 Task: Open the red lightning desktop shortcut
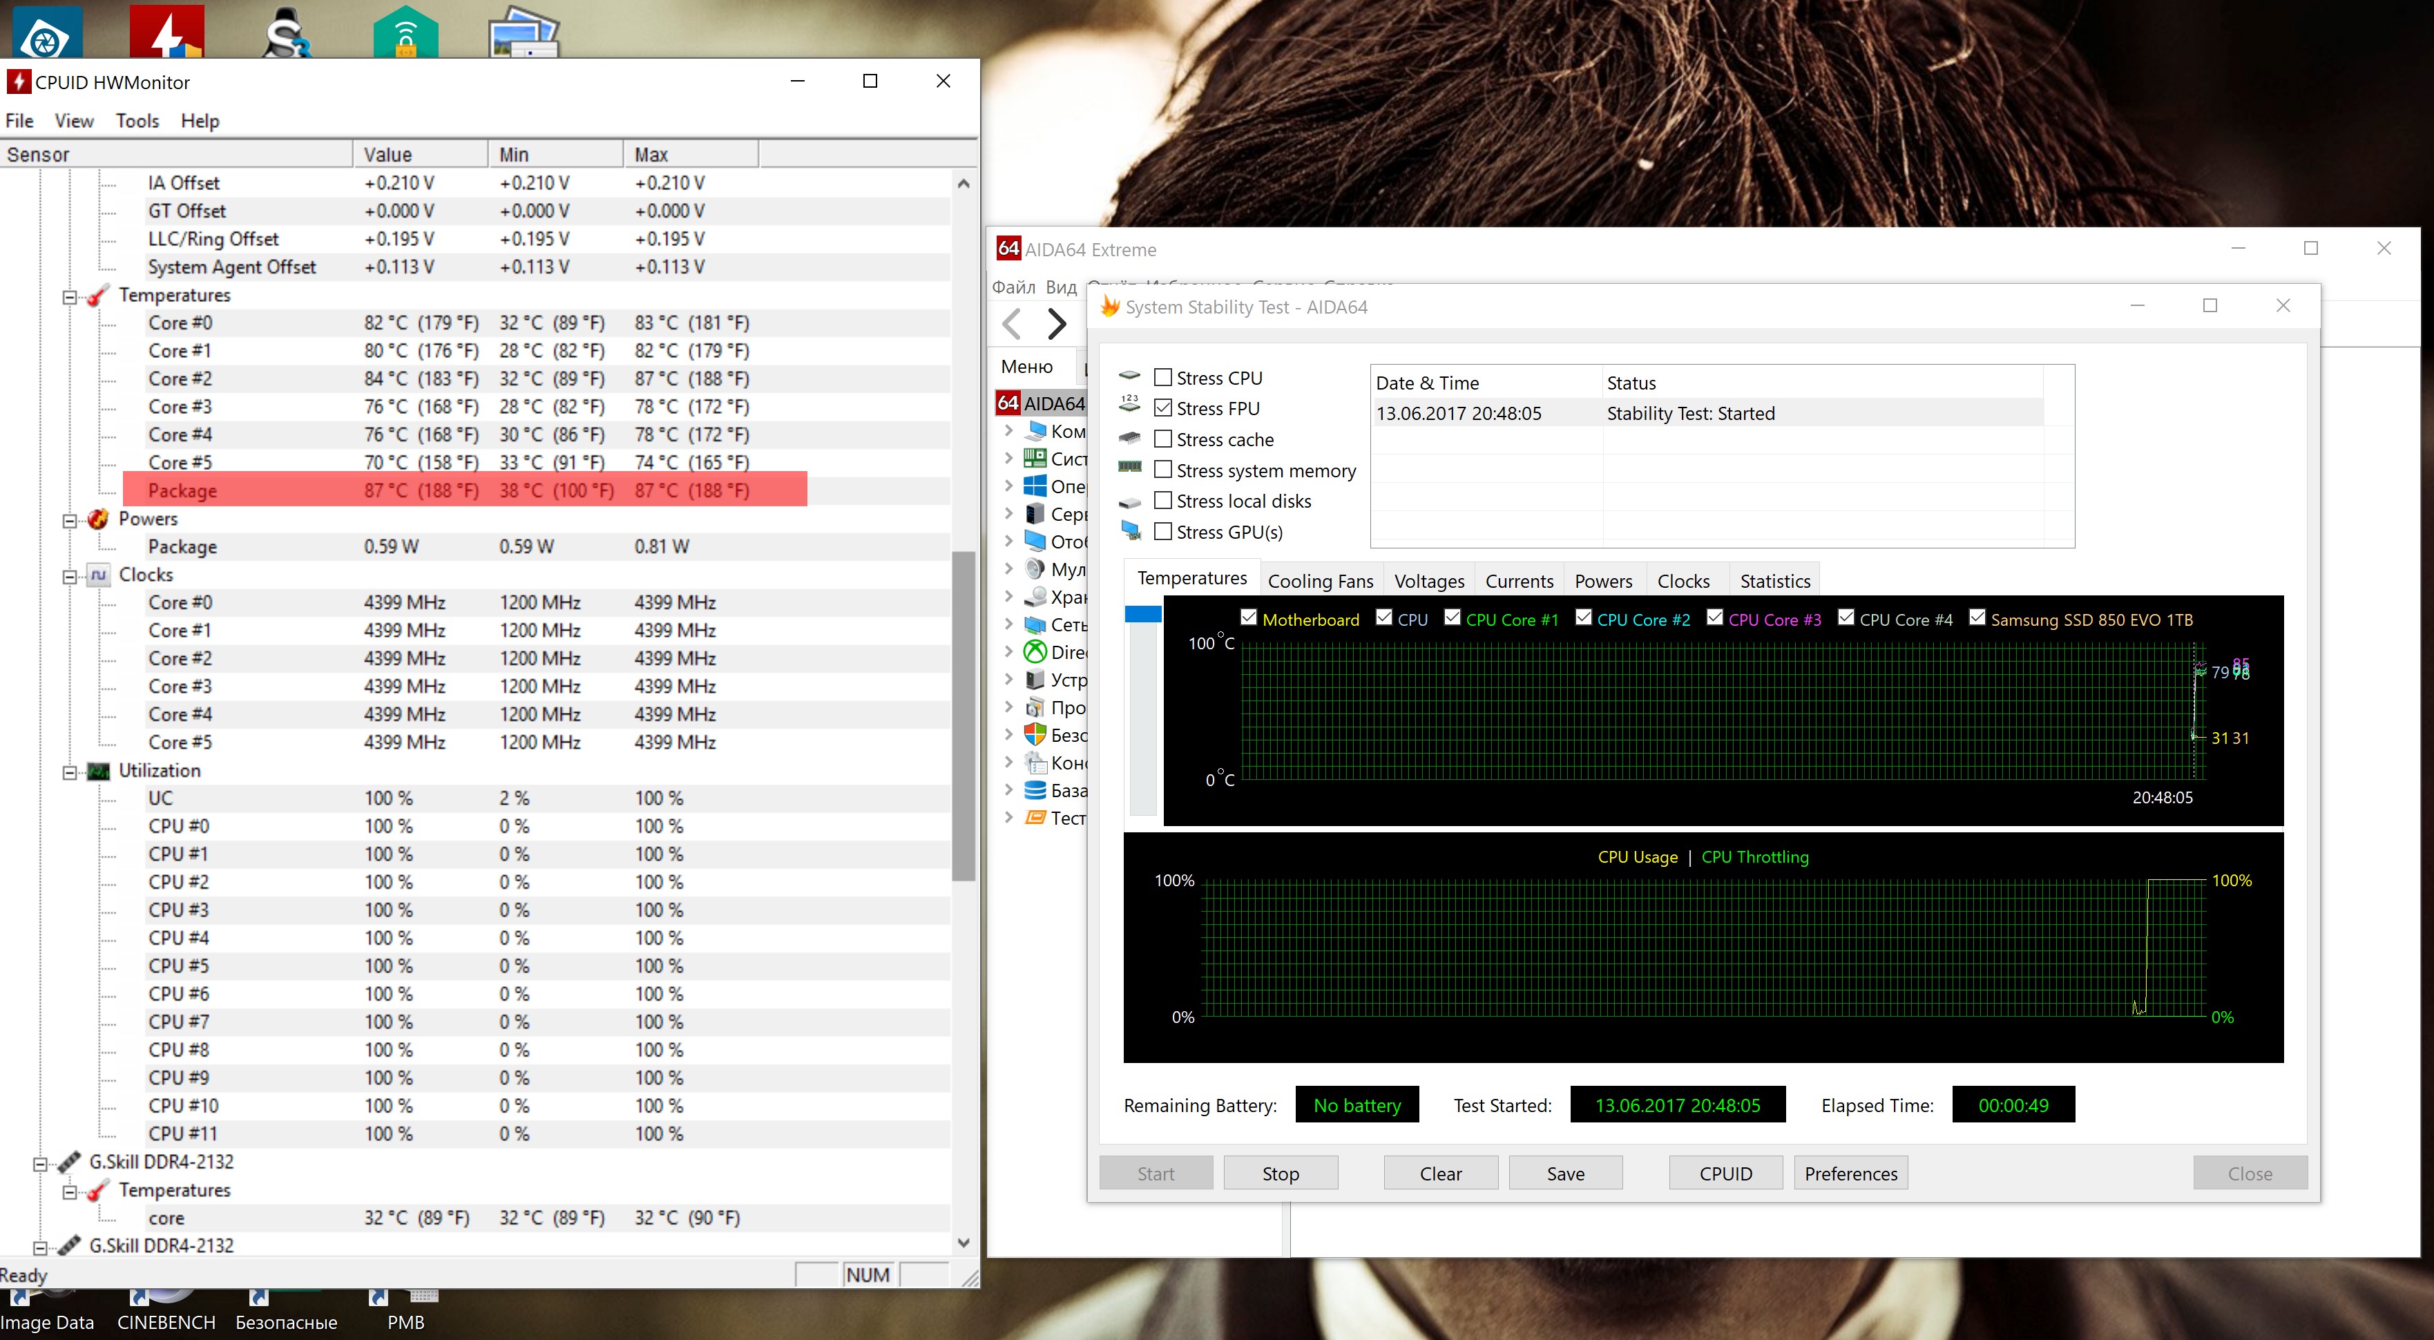pyautogui.click(x=166, y=30)
